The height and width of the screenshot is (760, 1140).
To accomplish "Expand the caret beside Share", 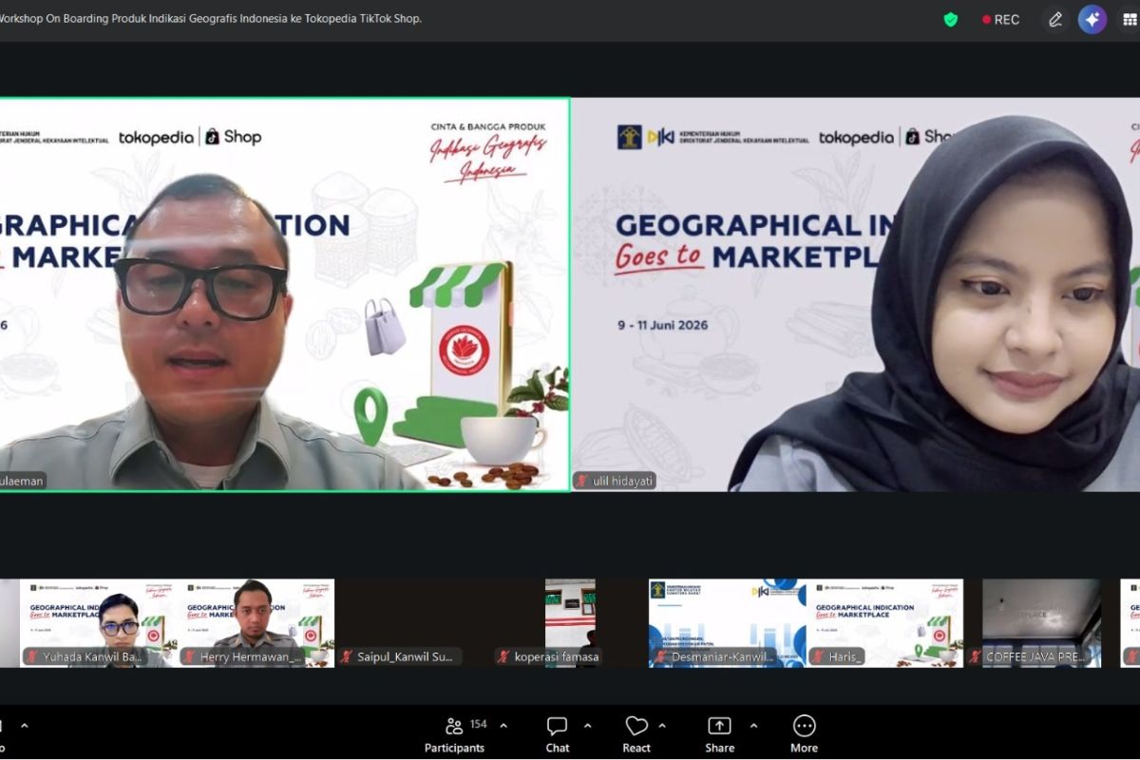I will [753, 726].
